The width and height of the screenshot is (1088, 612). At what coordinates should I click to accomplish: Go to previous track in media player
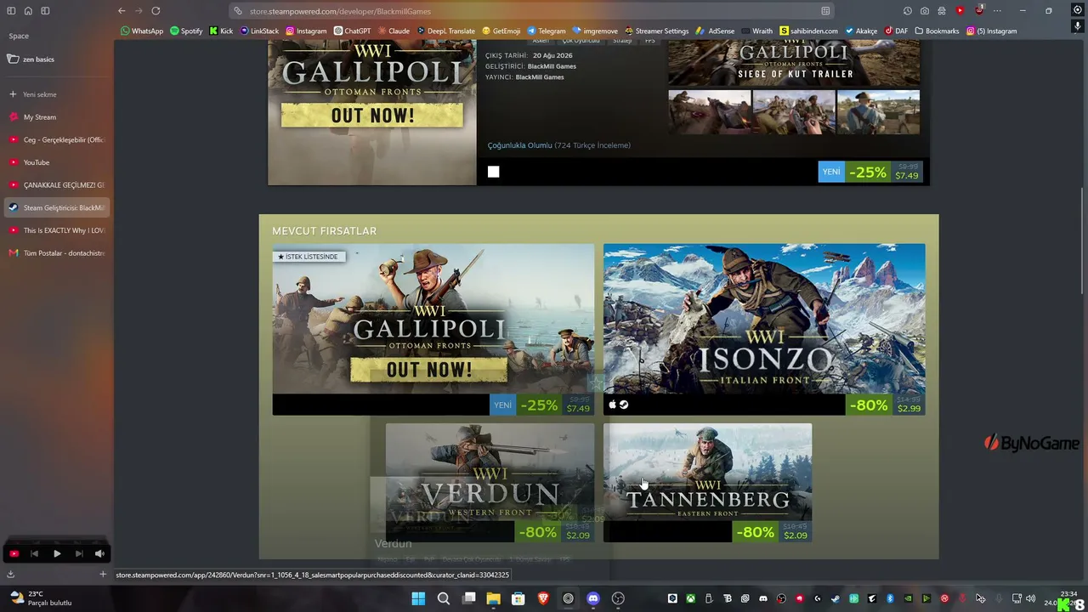35,553
